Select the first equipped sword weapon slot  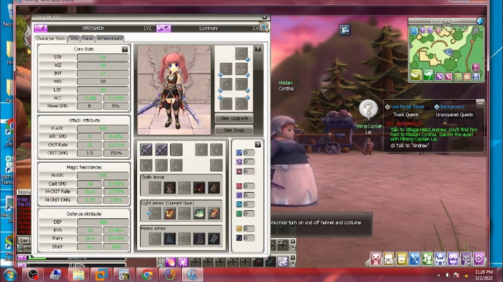[x=146, y=149]
